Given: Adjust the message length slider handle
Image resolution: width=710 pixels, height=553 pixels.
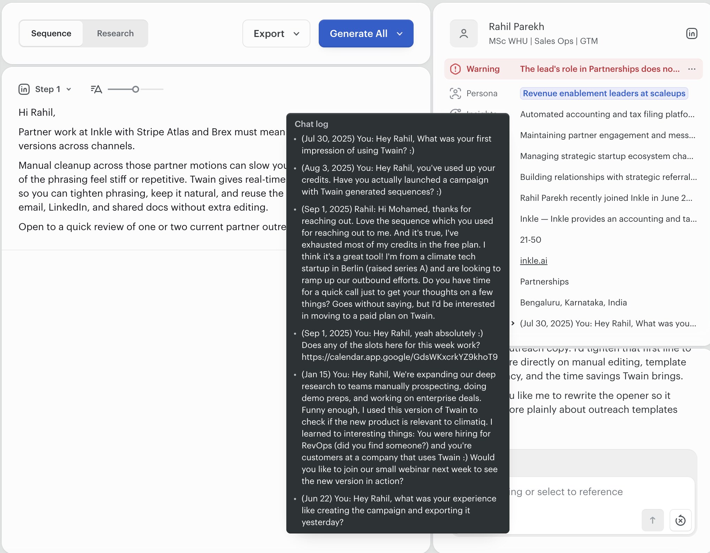Looking at the screenshot, I should click(136, 89).
